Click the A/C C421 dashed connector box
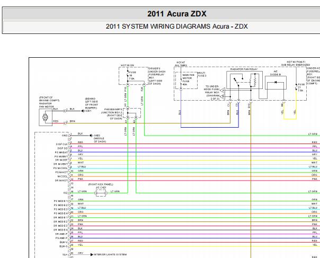 (x=101, y=193)
